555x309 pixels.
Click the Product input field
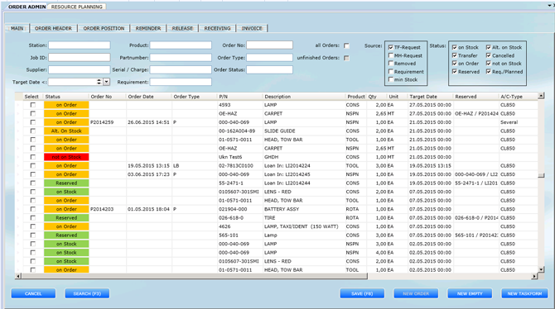(181, 45)
